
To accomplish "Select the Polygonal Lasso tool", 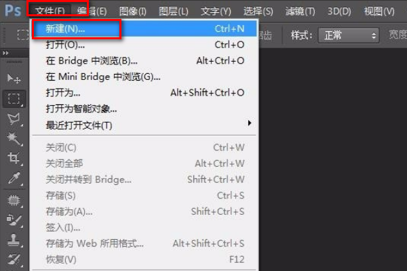I will 14,119.
